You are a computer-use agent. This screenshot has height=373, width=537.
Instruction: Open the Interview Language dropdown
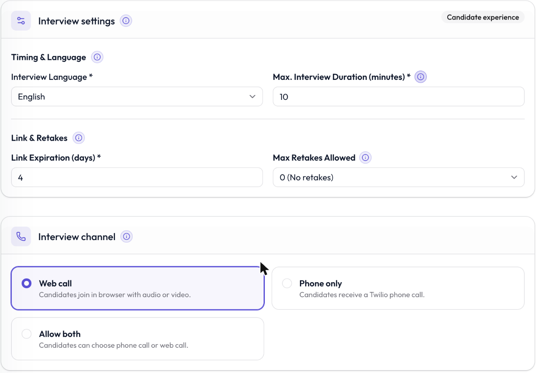137,97
